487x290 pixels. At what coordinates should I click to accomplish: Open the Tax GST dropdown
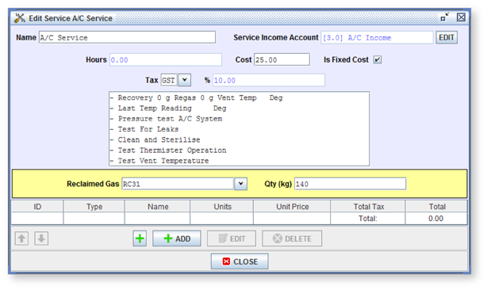click(185, 80)
